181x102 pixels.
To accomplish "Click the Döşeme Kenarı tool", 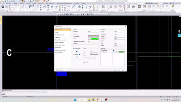I will (x=68, y=8).
